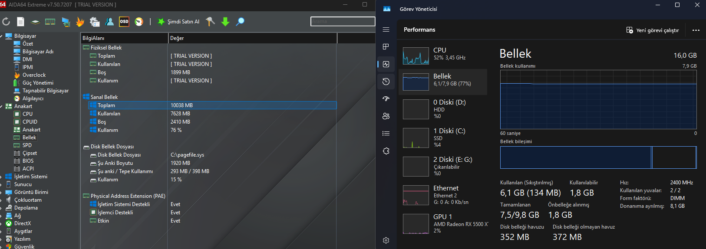Viewport: 706px width, 249px height.
Task: Open Task Manager Processes page icon
Action: pyautogui.click(x=386, y=47)
